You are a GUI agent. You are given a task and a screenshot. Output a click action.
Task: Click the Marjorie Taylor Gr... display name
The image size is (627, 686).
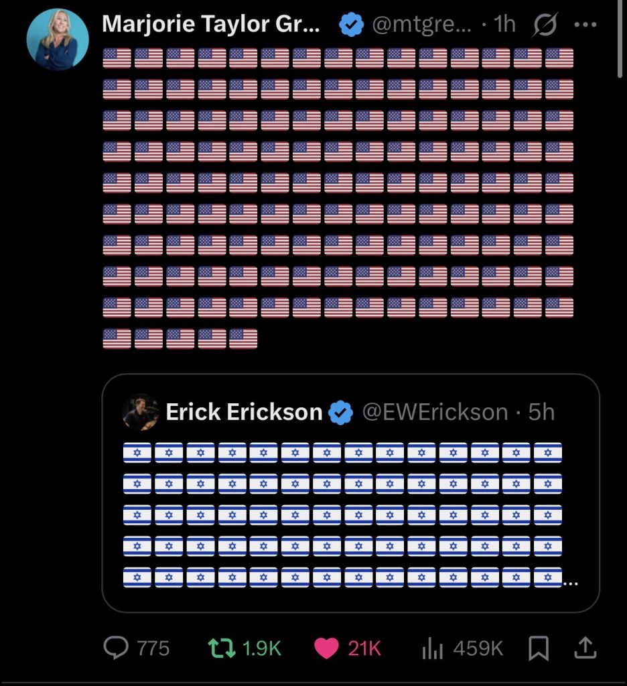pyautogui.click(x=211, y=23)
